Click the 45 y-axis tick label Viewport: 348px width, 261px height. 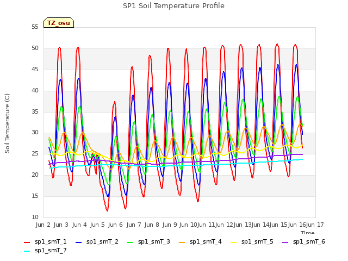(x=35, y=70)
